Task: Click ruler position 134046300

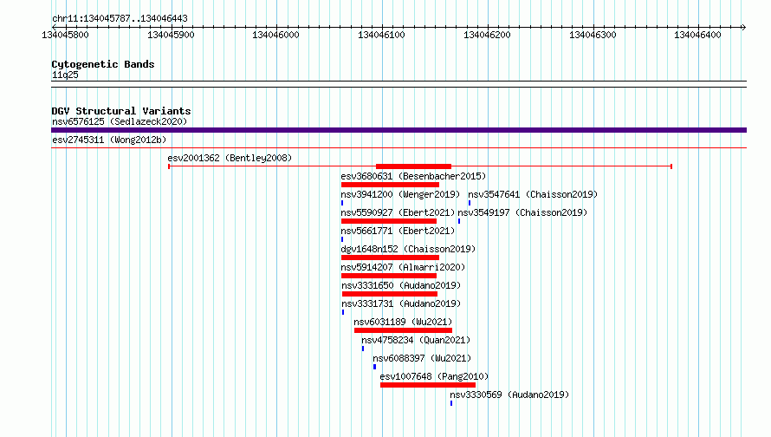Action: coord(593,35)
